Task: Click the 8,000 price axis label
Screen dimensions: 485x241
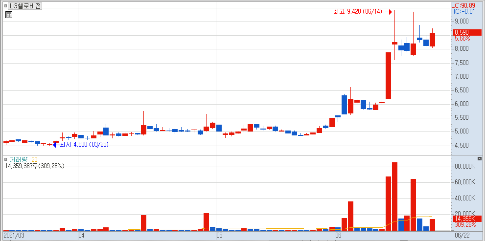Action: click(462, 49)
